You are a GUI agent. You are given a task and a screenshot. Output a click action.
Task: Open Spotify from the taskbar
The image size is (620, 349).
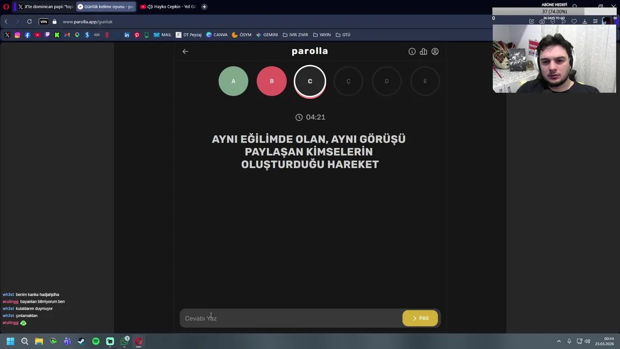(x=96, y=341)
